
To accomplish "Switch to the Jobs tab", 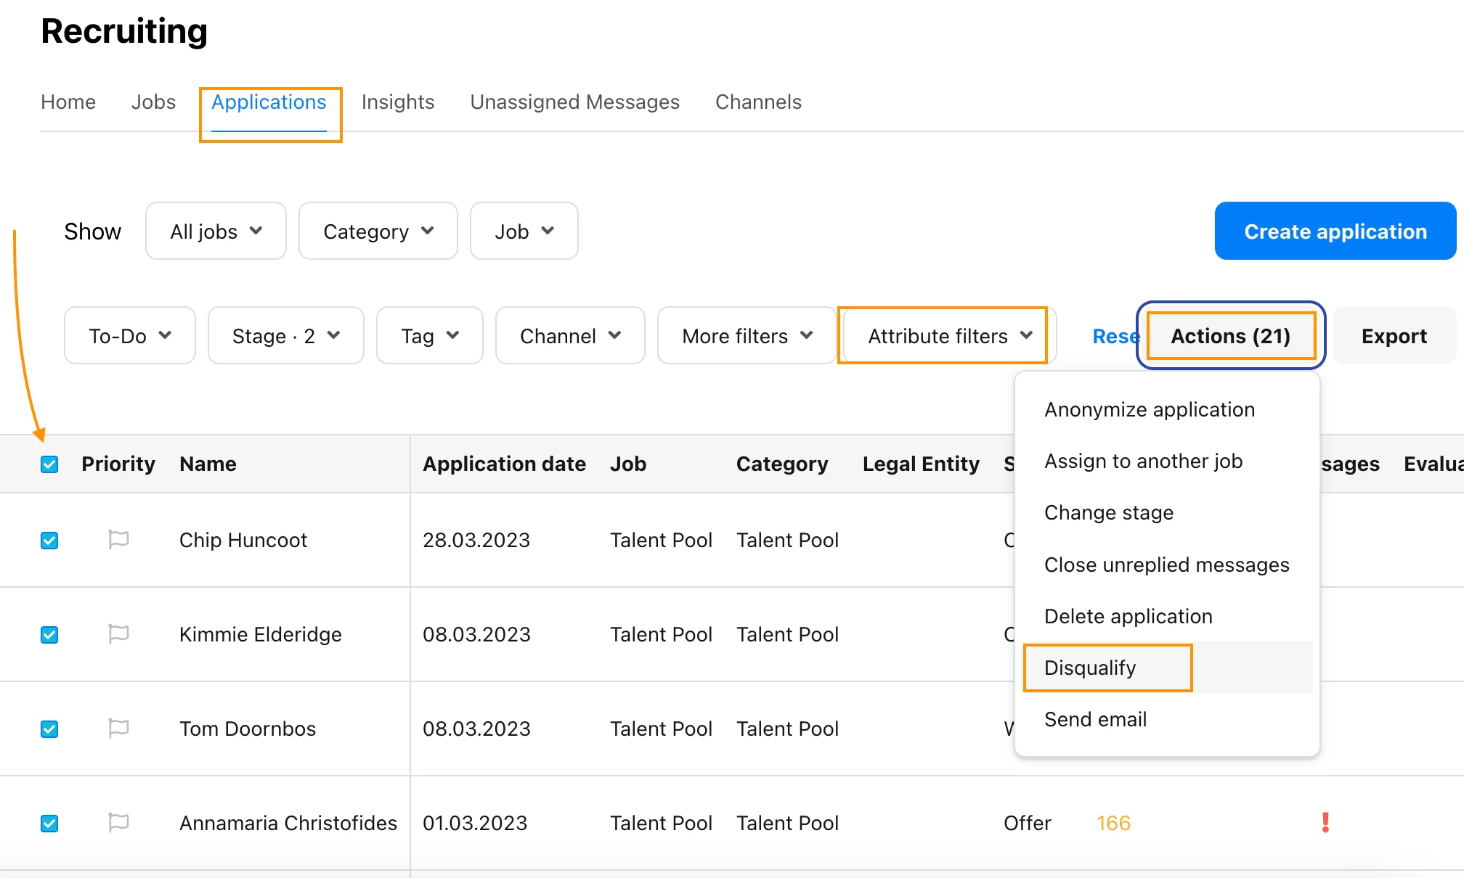I will point(153,102).
